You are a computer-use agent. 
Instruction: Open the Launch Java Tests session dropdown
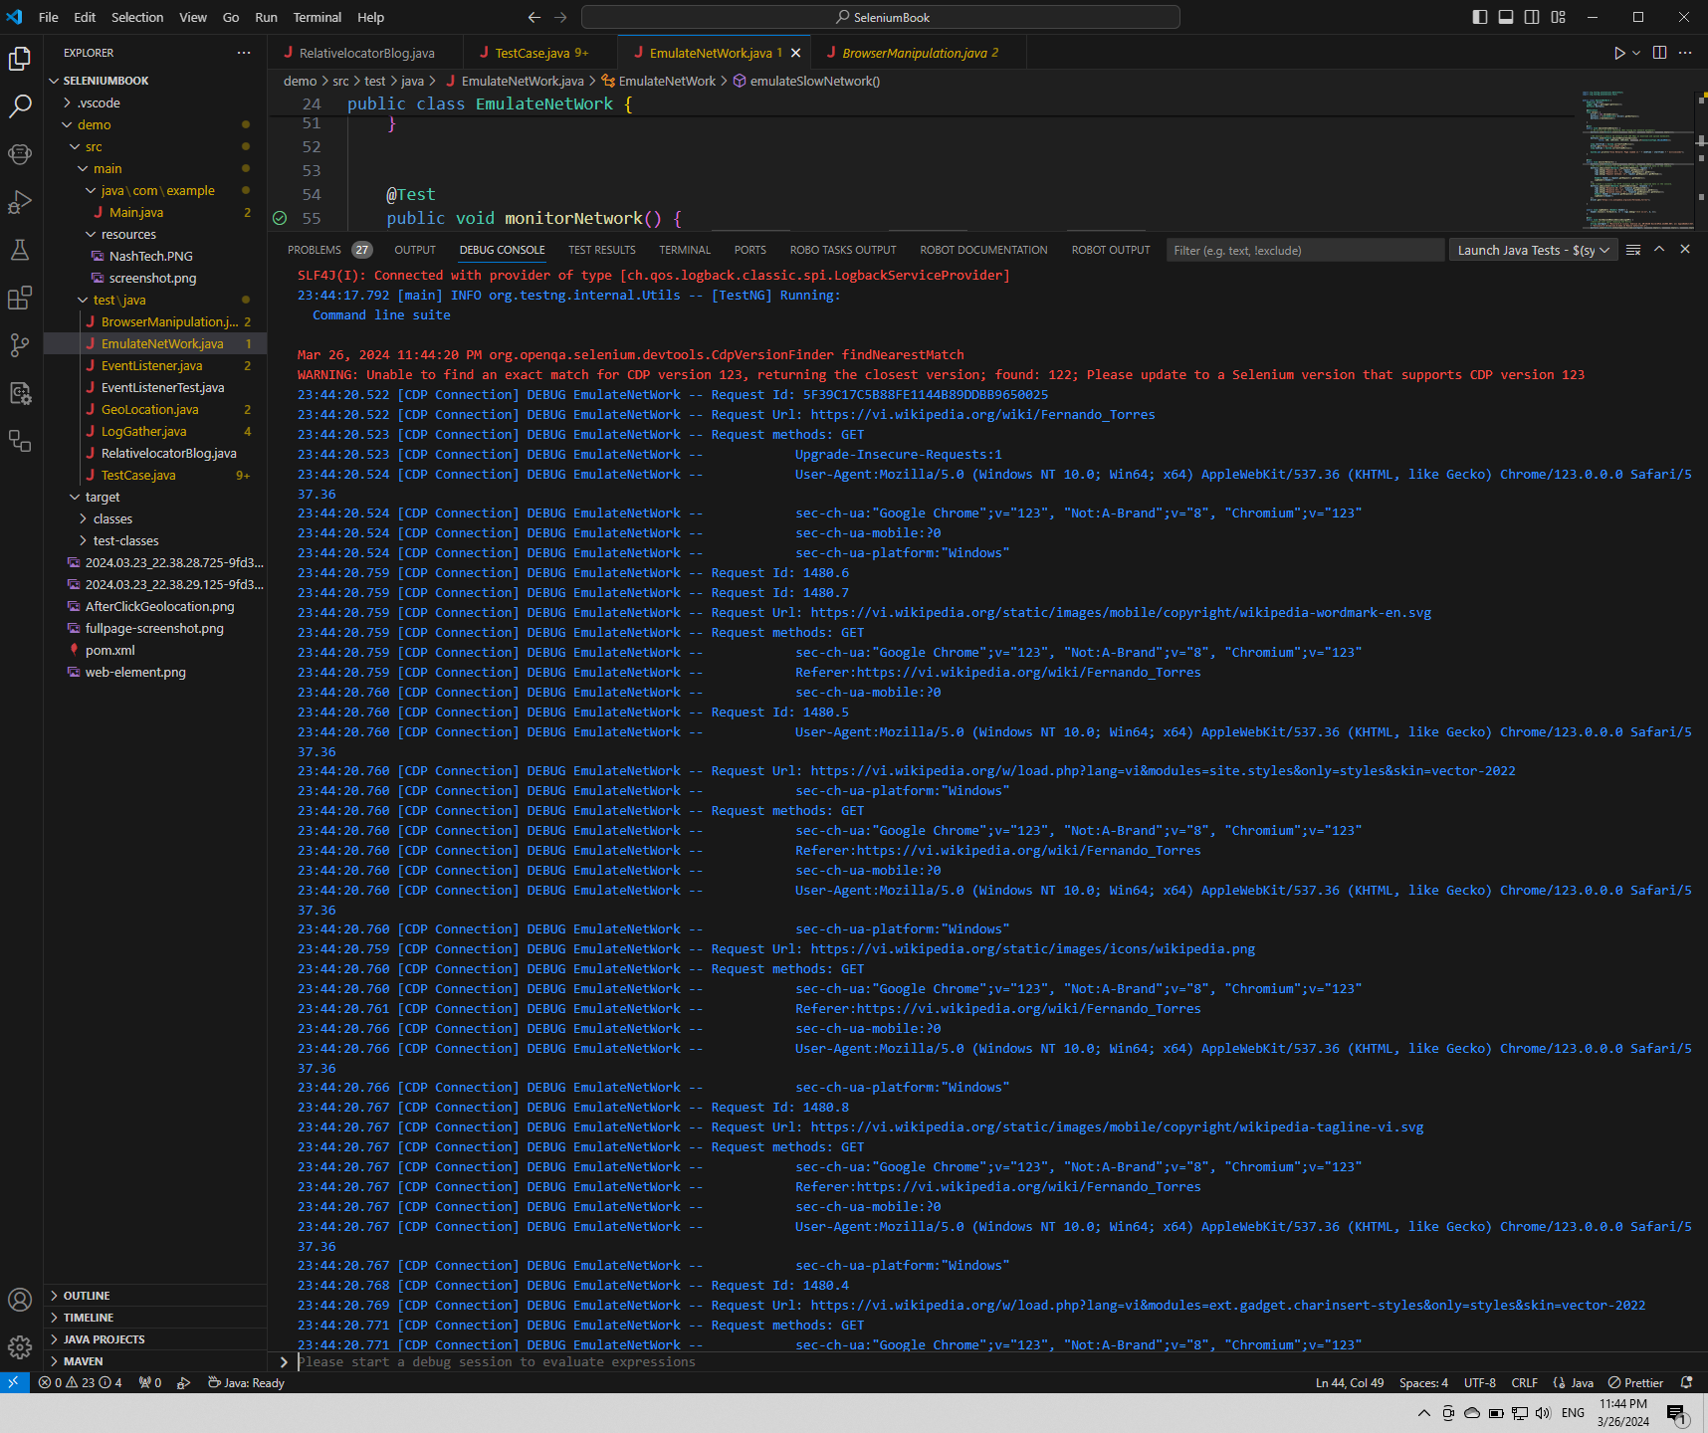(x=1533, y=250)
